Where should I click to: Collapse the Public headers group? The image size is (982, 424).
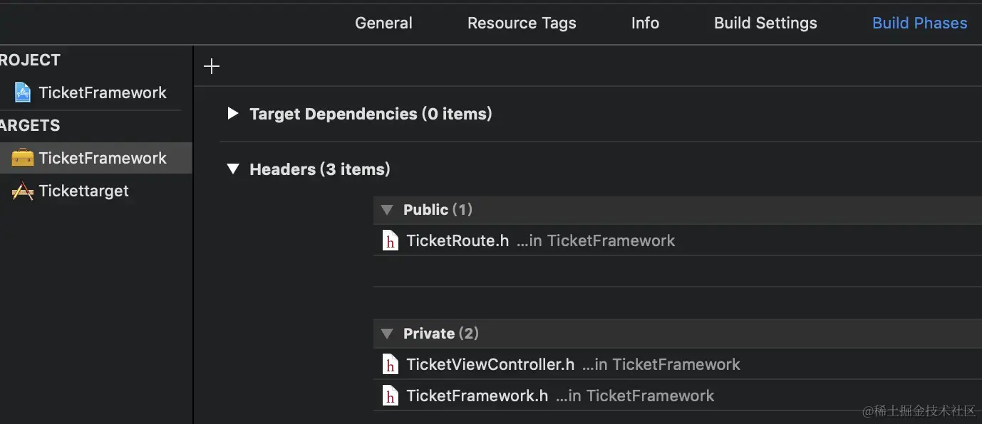point(386,209)
